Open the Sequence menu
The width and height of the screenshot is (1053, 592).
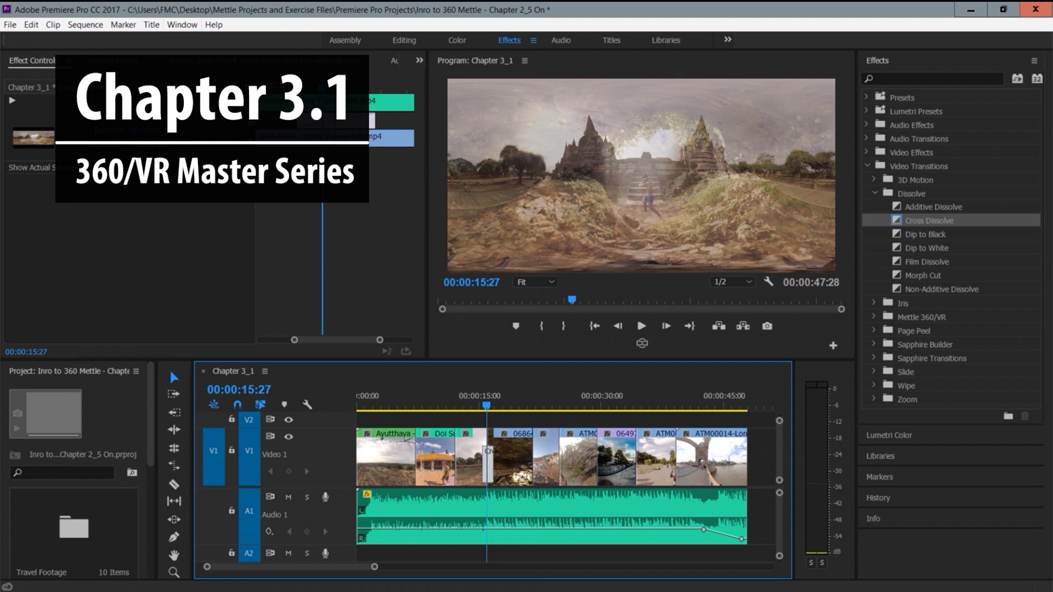85,25
